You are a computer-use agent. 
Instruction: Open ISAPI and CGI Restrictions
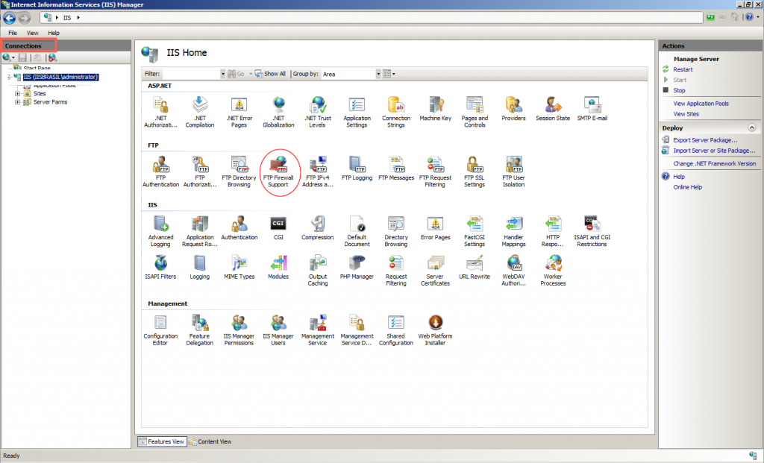[592, 231]
